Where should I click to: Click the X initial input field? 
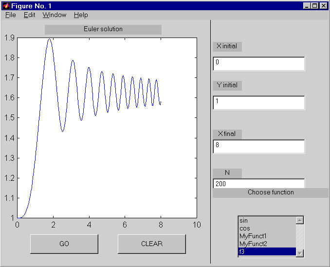pyautogui.click(x=258, y=64)
